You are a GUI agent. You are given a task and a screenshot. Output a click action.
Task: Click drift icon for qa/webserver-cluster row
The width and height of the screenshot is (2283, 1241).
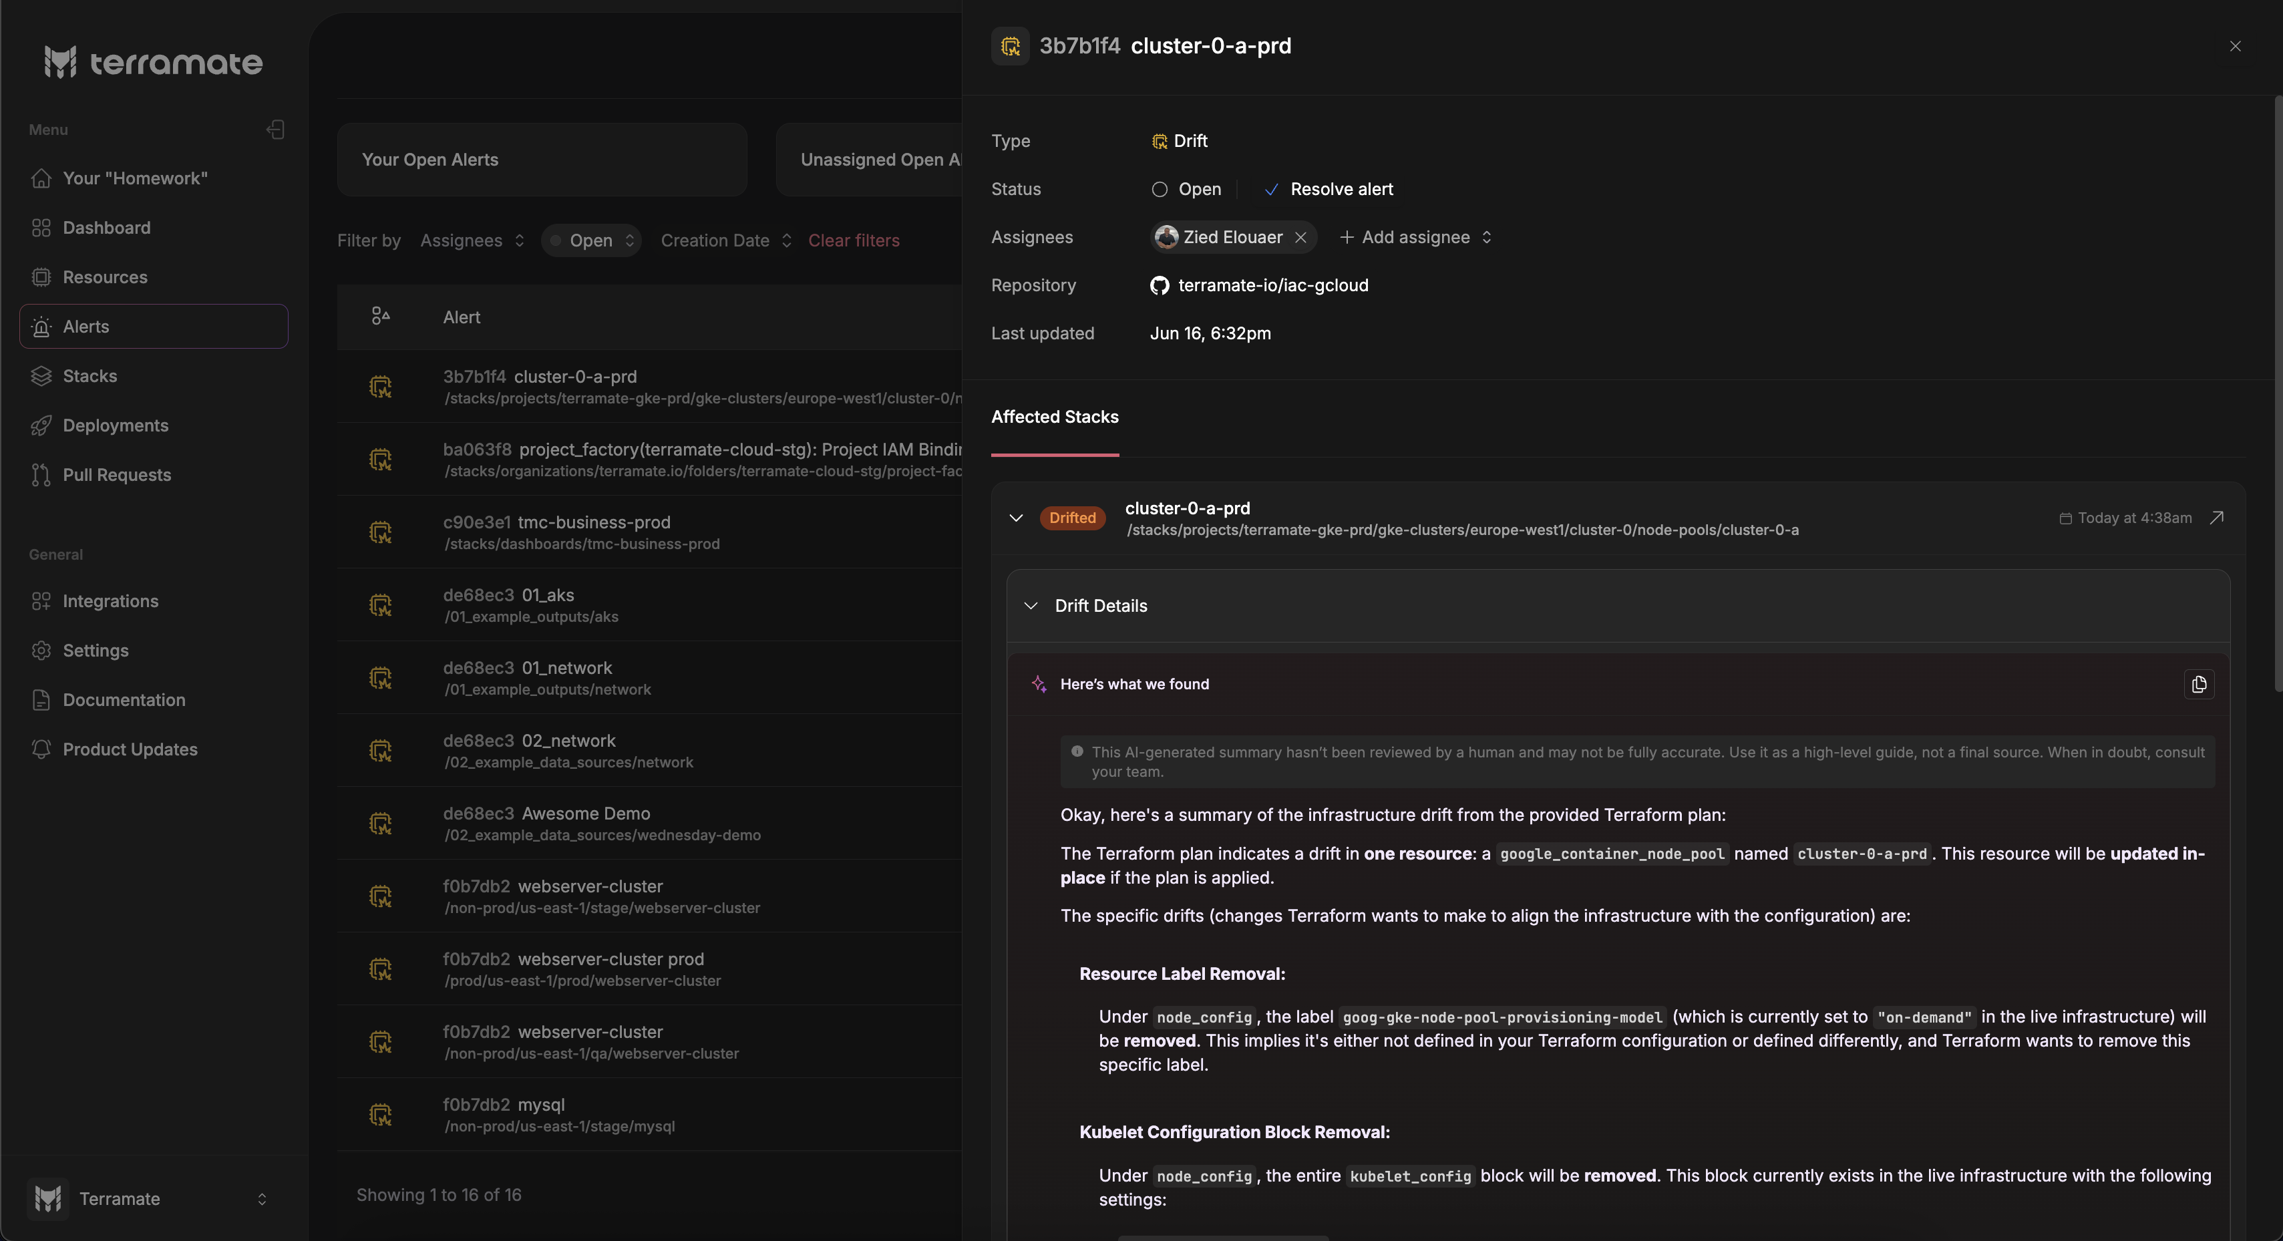click(380, 1041)
